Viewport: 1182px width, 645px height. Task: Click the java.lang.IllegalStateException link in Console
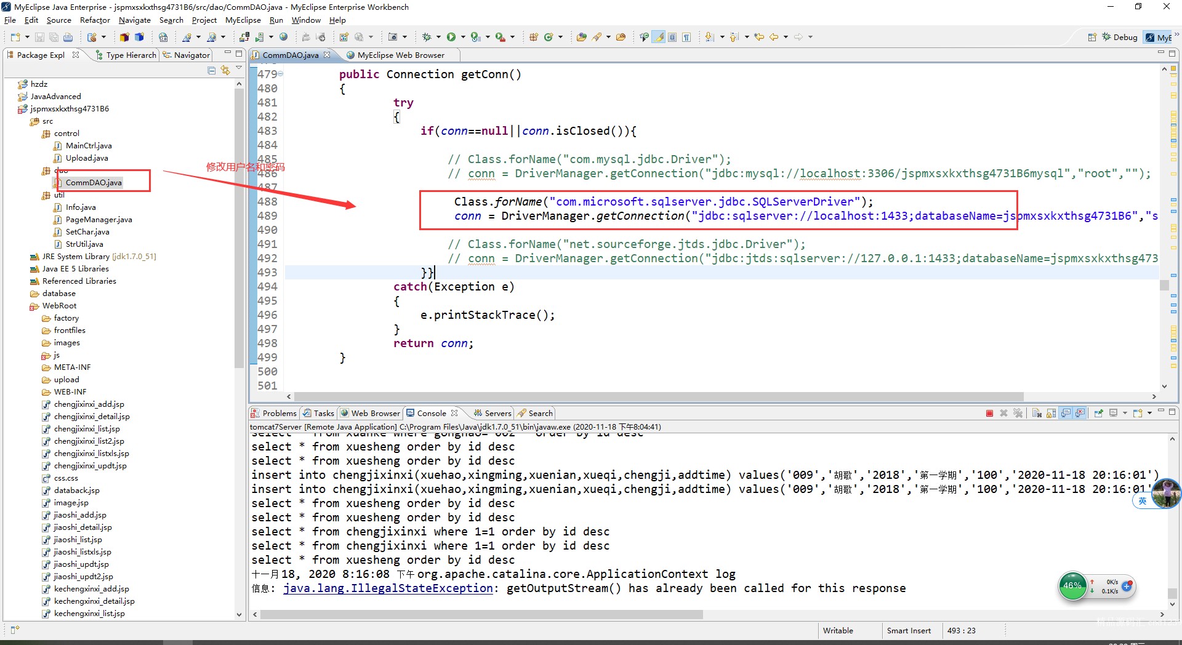click(x=388, y=588)
